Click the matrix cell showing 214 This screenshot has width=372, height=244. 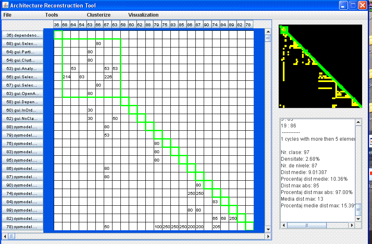pyautogui.click(x=66, y=77)
